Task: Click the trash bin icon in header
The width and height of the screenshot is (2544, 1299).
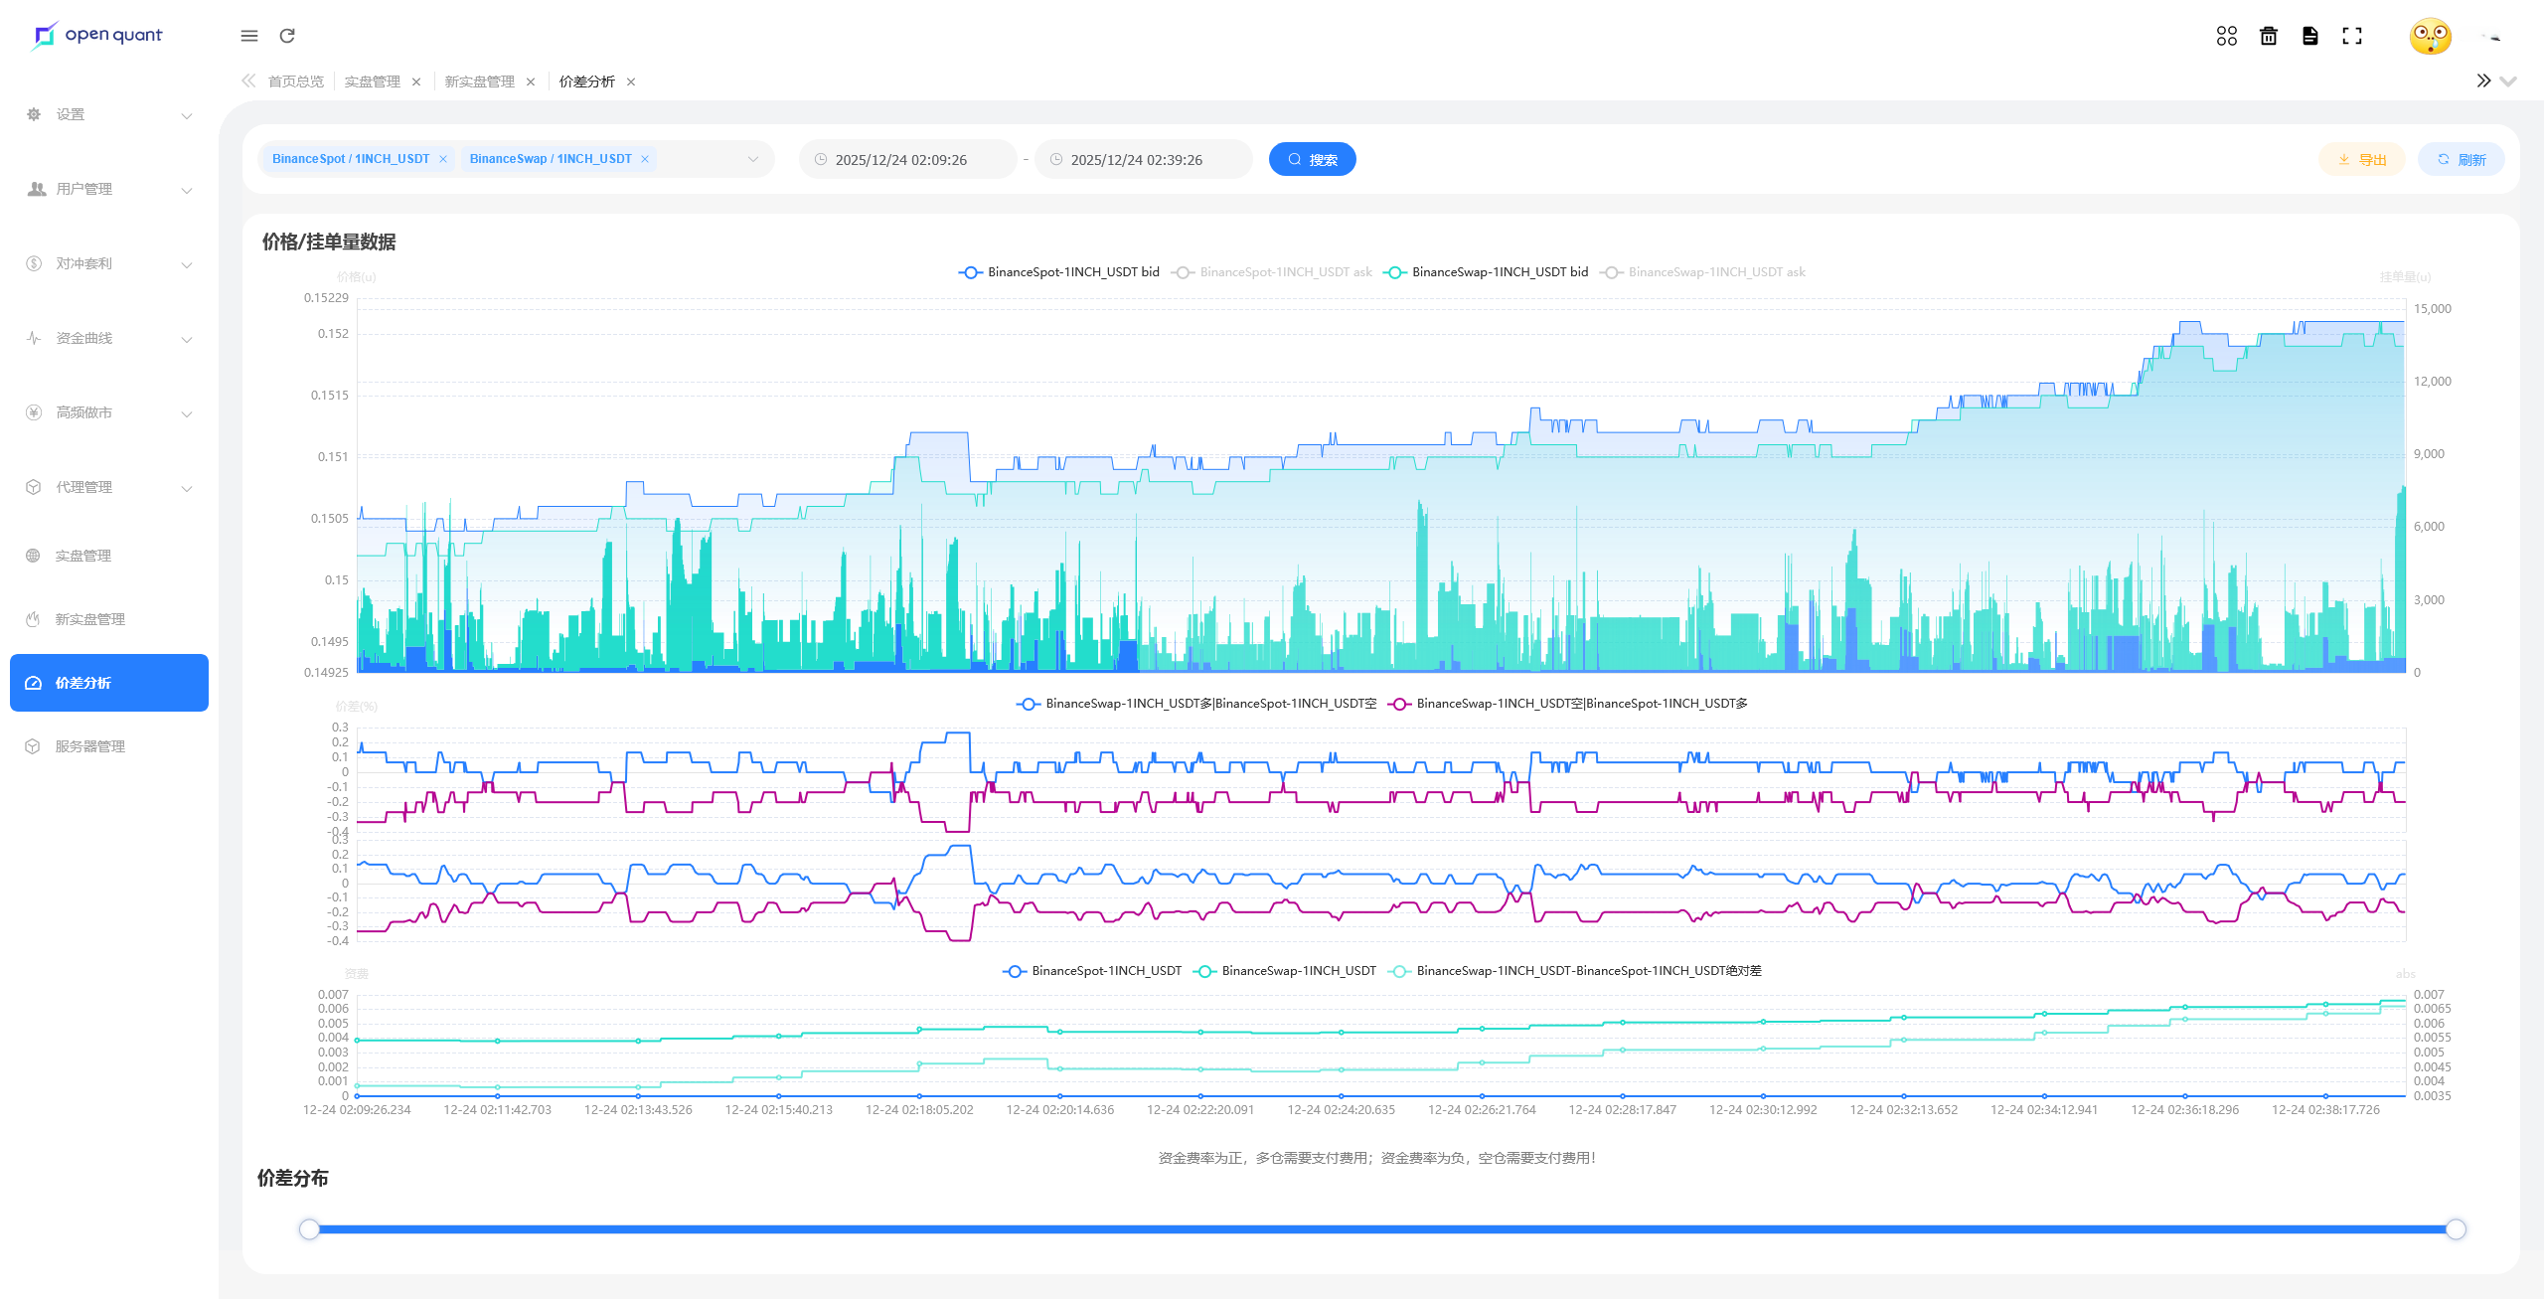Action: tap(2269, 36)
